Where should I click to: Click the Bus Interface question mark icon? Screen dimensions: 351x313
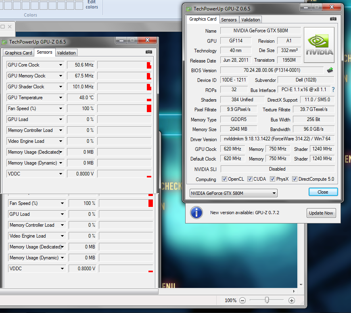[333, 90]
